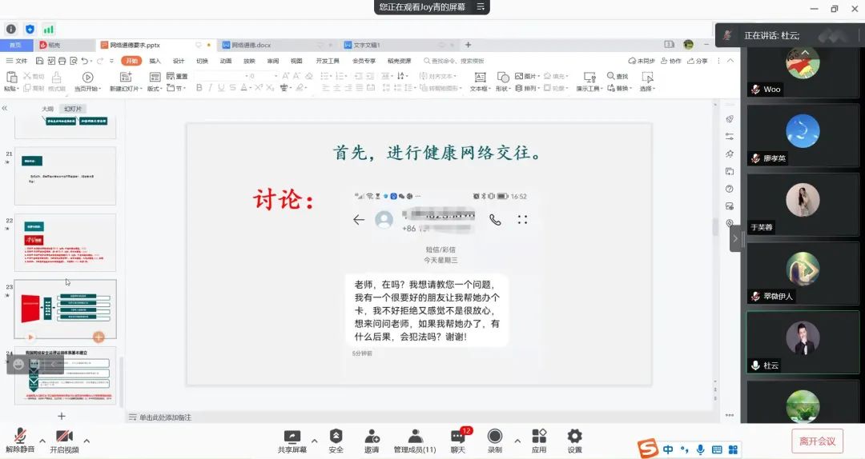Image resolution: width=865 pixels, height=459 pixels.
Task: Click the red 离开会议 leave meeting button
Action: coord(817,441)
